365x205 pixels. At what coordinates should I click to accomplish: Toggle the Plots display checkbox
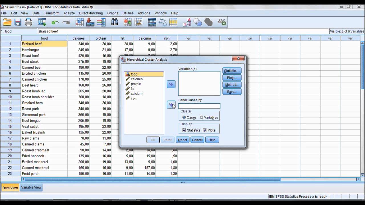point(205,130)
